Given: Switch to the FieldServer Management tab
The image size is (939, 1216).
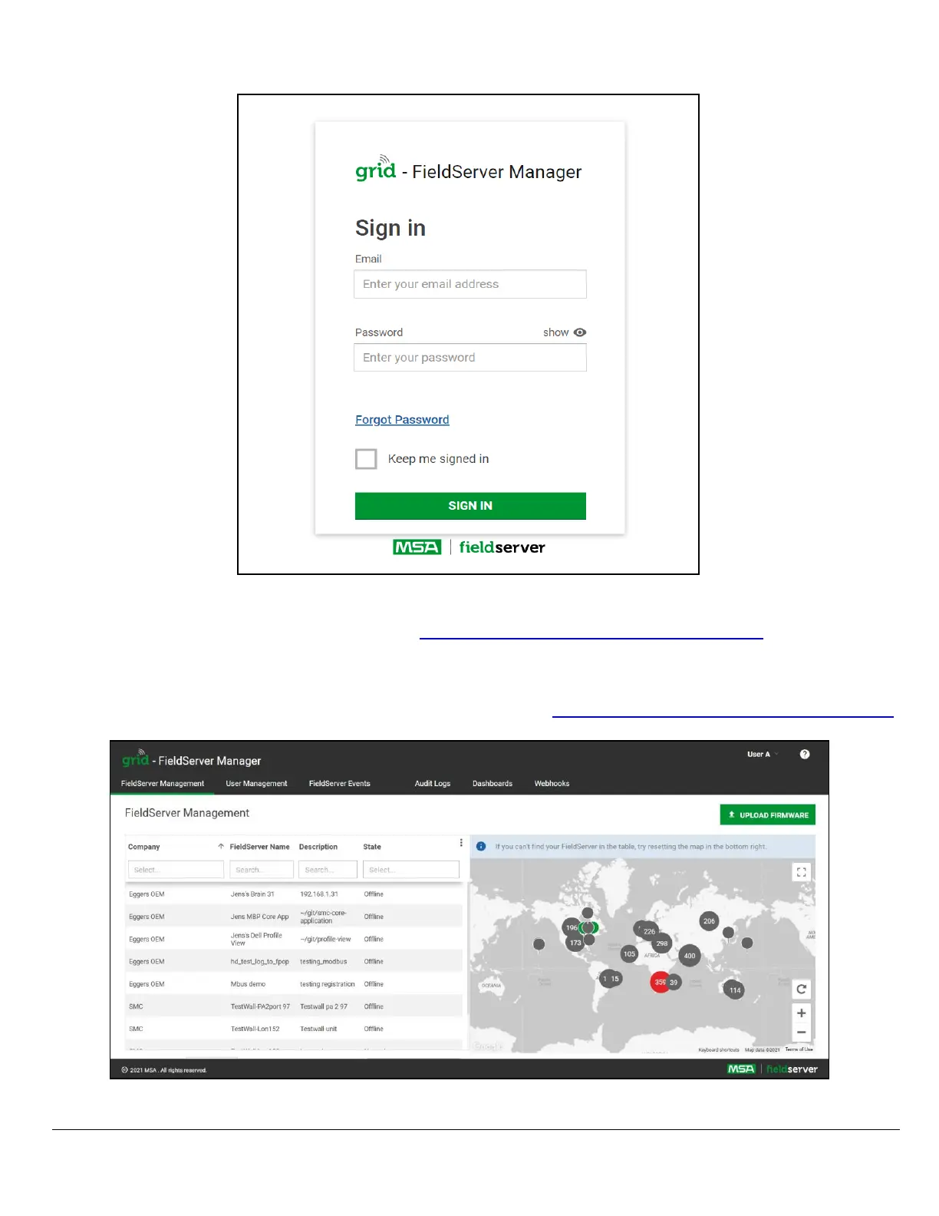Looking at the screenshot, I should (163, 784).
